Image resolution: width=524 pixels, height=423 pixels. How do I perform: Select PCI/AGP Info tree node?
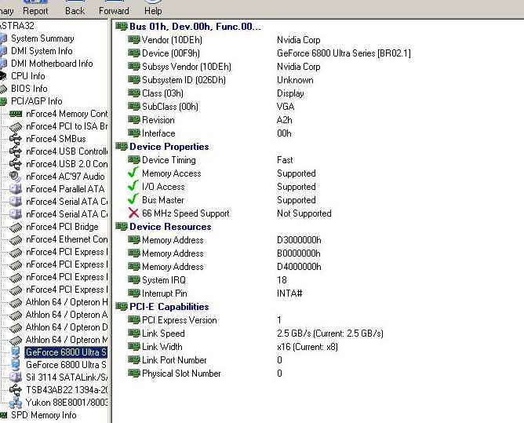click(x=36, y=101)
